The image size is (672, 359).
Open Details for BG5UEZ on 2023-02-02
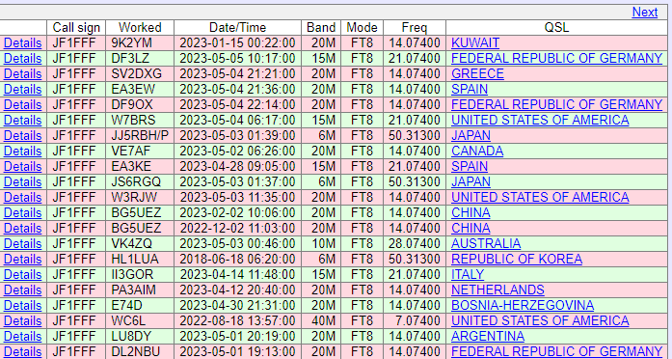(x=23, y=212)
